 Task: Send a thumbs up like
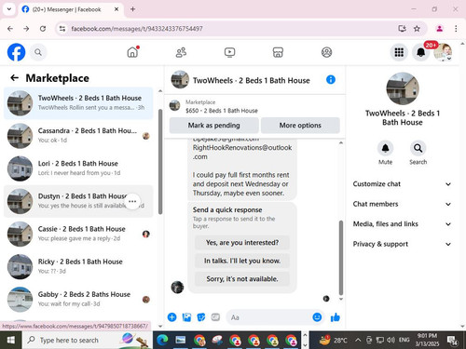336,317
